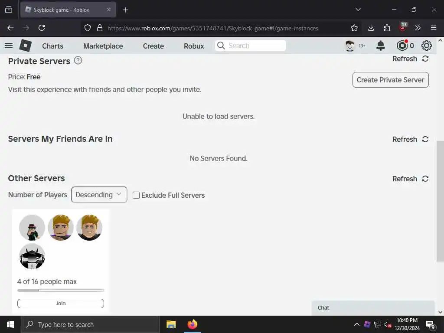The height and width of the screenshot is (333, 444).
Task: Open the black horned player avatar
Action: point(32,256)
